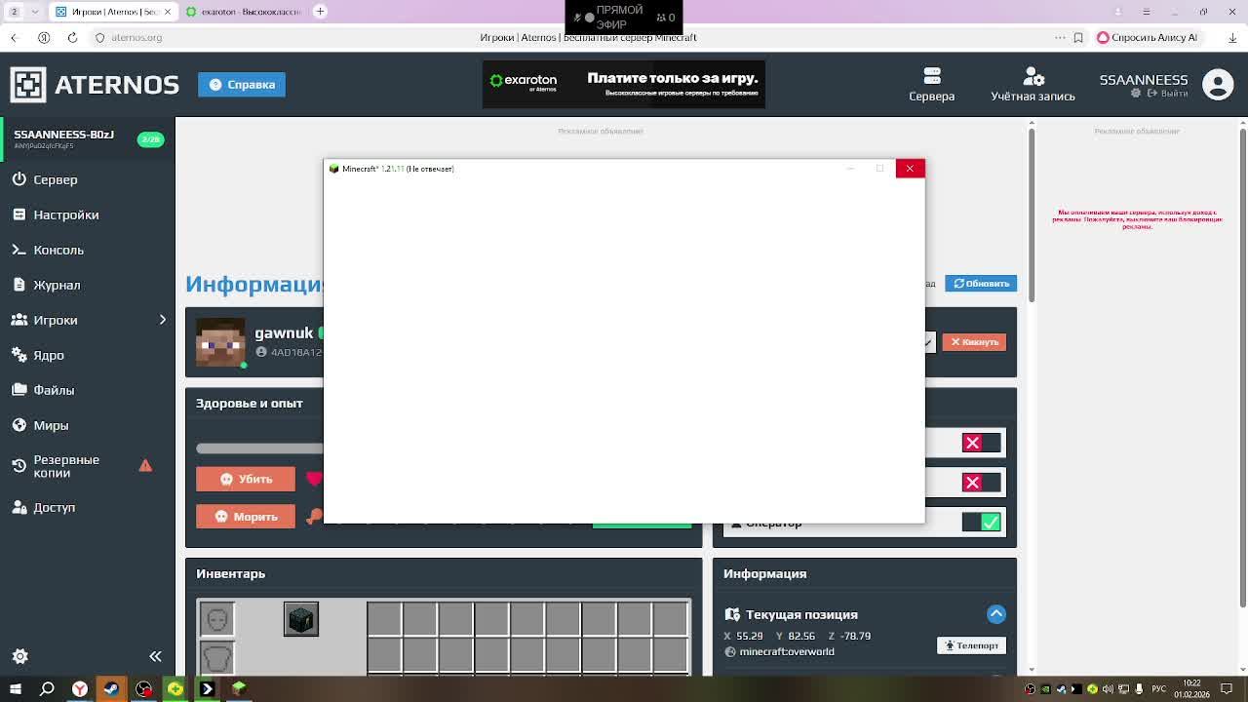The width and height of the screenshot is (1248, 702).
Task: Select the helmet armor slot
Action: [x=217, y=618]
